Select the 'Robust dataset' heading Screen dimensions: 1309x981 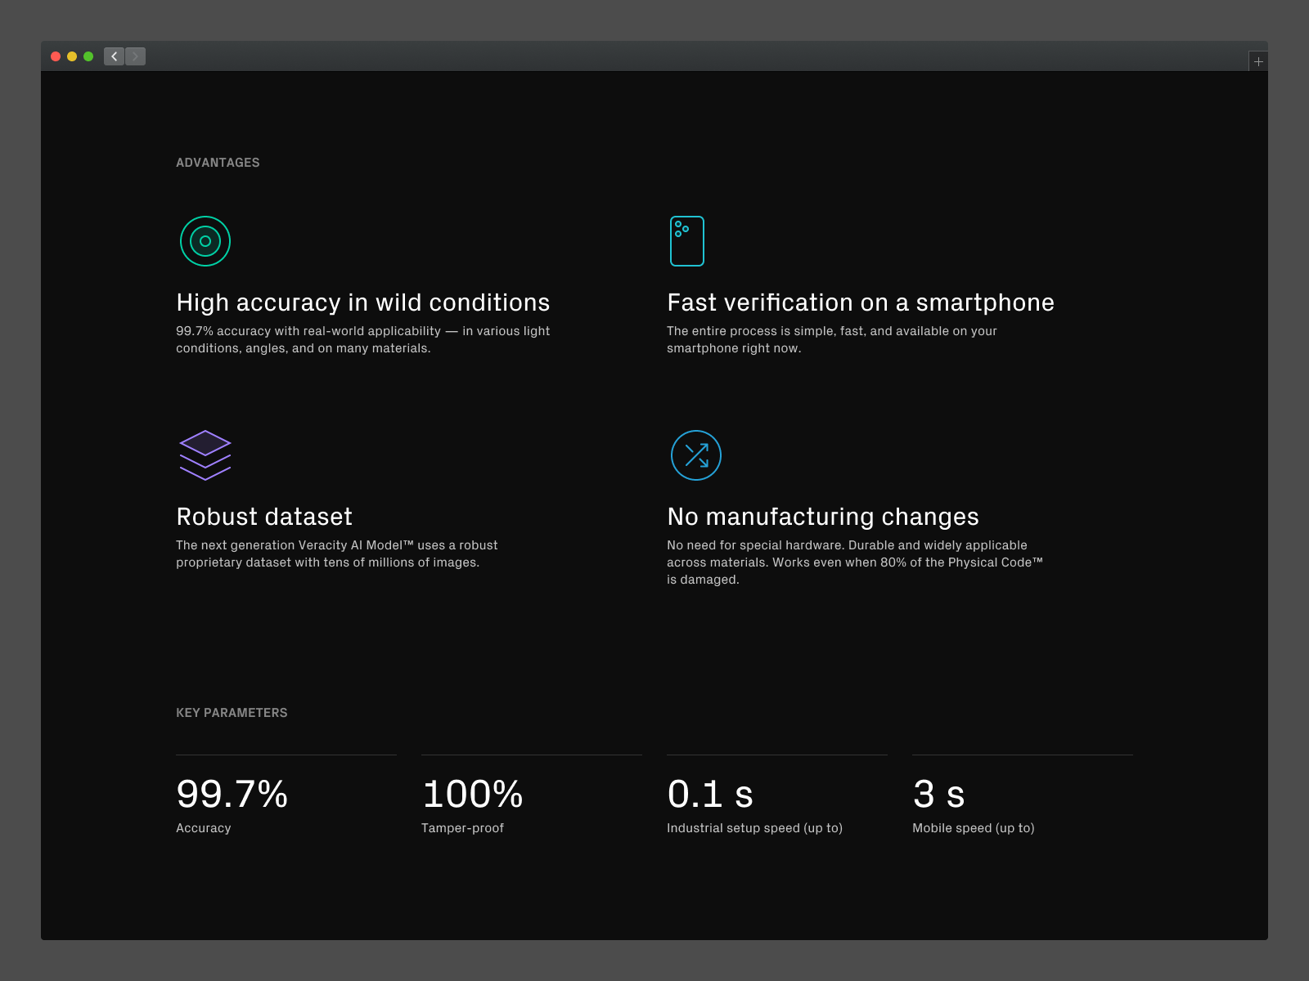263,516
